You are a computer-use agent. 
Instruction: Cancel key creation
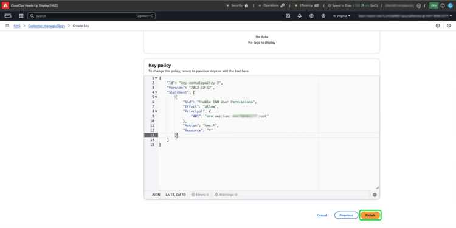point(322,215)
